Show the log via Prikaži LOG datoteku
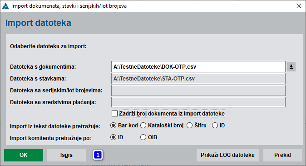The height and width of the screenshot is (166, 306). [228, 155]
